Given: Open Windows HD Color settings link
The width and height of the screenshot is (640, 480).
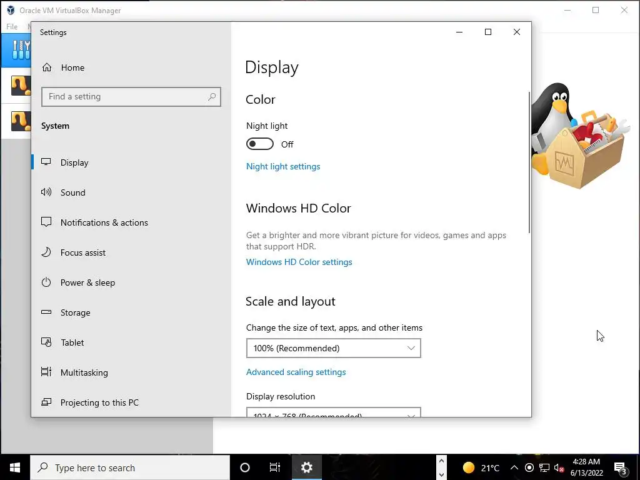Looking at the screenshot, I should pos(299,262).
